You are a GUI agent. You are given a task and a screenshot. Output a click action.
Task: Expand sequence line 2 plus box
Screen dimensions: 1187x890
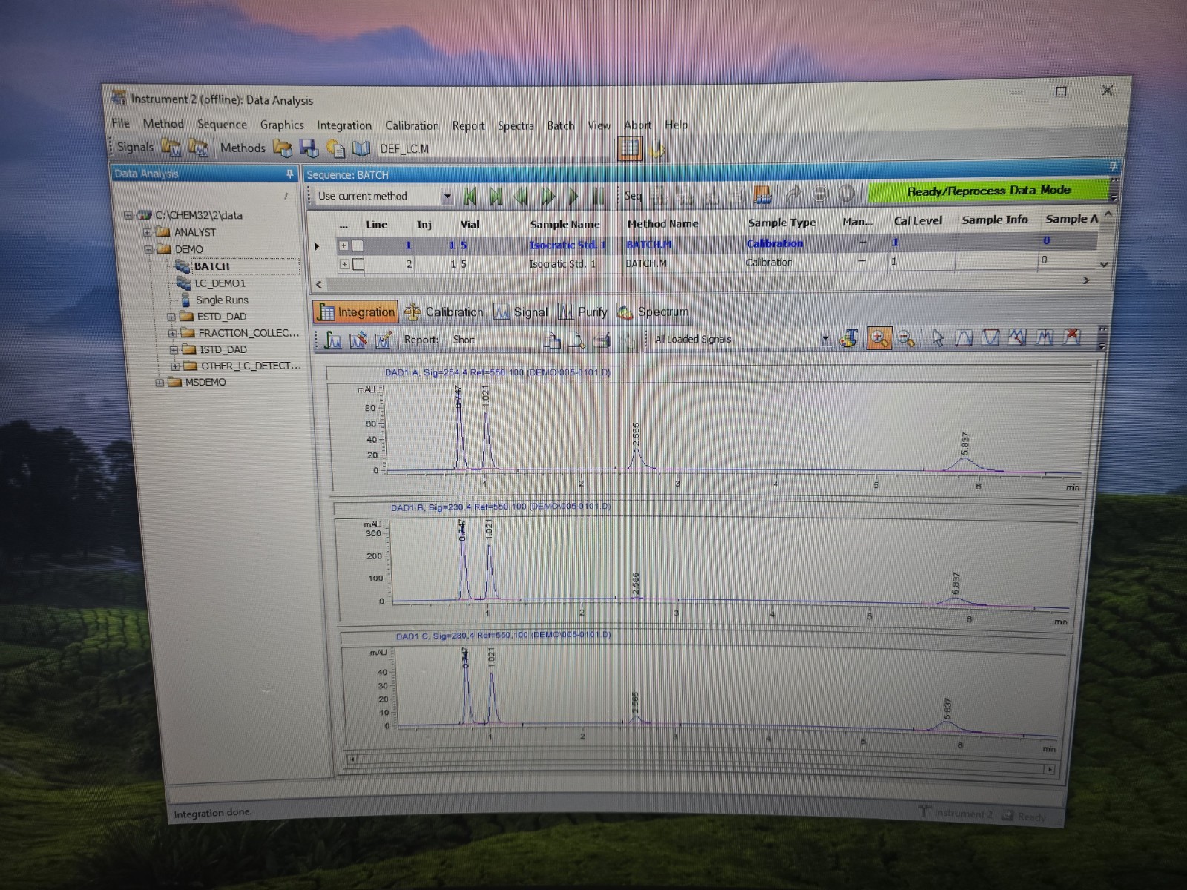344,264
